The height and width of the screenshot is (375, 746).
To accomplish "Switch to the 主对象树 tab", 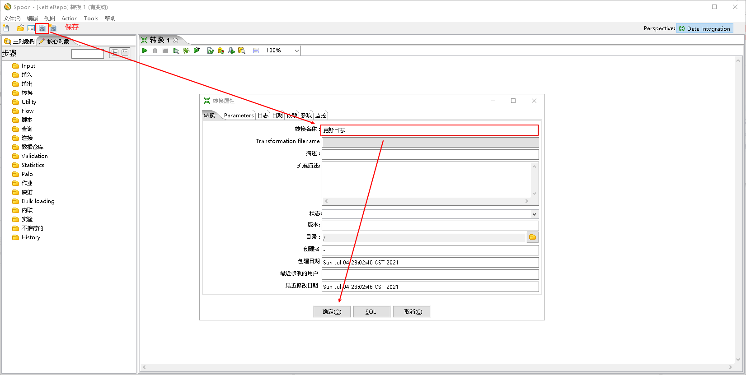I will point(19,42).
